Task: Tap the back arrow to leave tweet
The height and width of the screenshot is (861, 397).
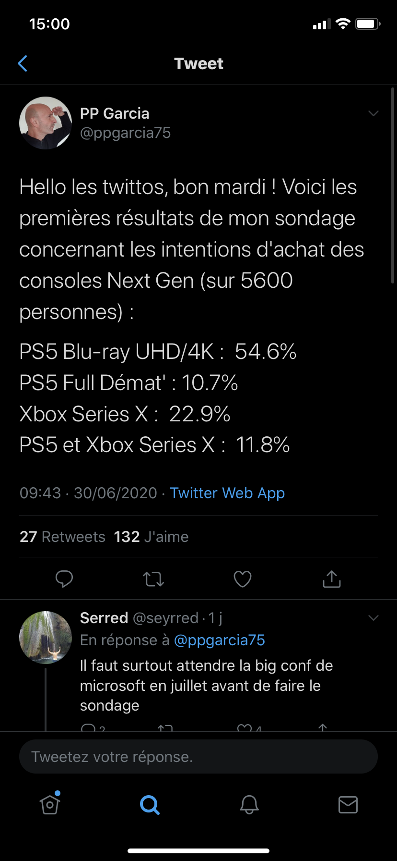Action: click(x=23, y=63)
